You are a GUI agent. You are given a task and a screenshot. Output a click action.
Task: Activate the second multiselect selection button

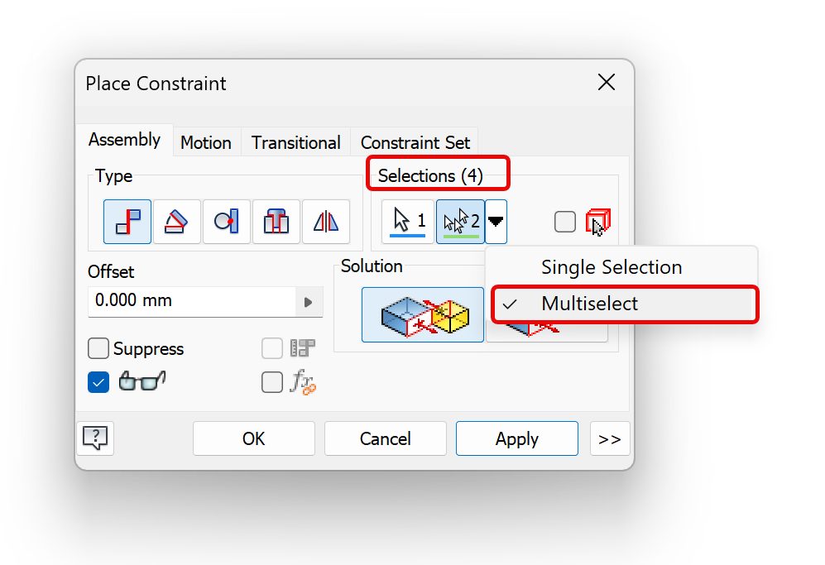(460, 221)
